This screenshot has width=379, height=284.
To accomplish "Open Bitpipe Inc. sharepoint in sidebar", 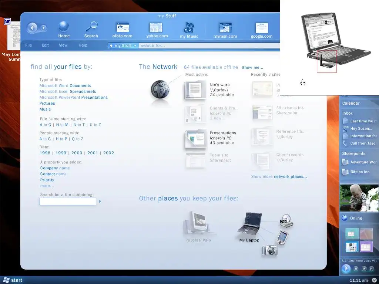I will tap(356, 172).
